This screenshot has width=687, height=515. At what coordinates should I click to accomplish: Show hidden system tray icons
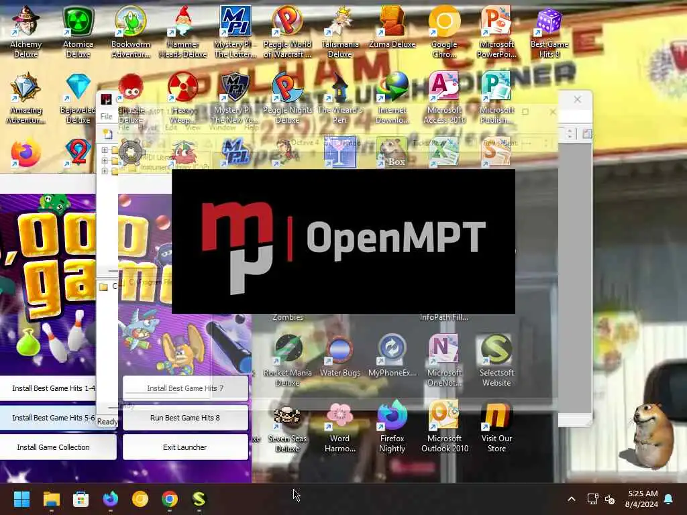click(572, 499)
